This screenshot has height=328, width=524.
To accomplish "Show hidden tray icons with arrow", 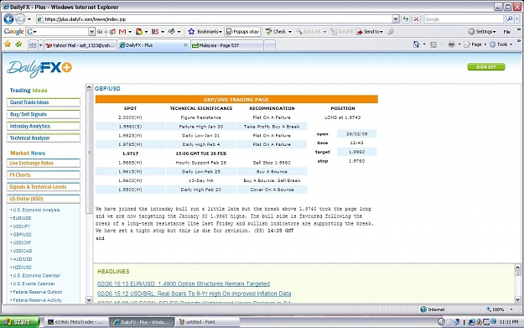I will coord(441,322).
